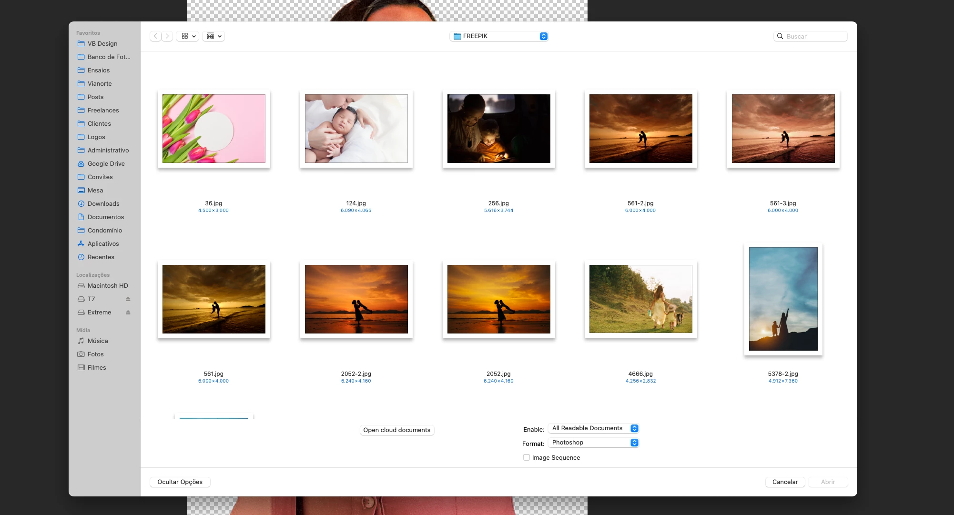Click Ocultar Opções button

click(180, 482)
